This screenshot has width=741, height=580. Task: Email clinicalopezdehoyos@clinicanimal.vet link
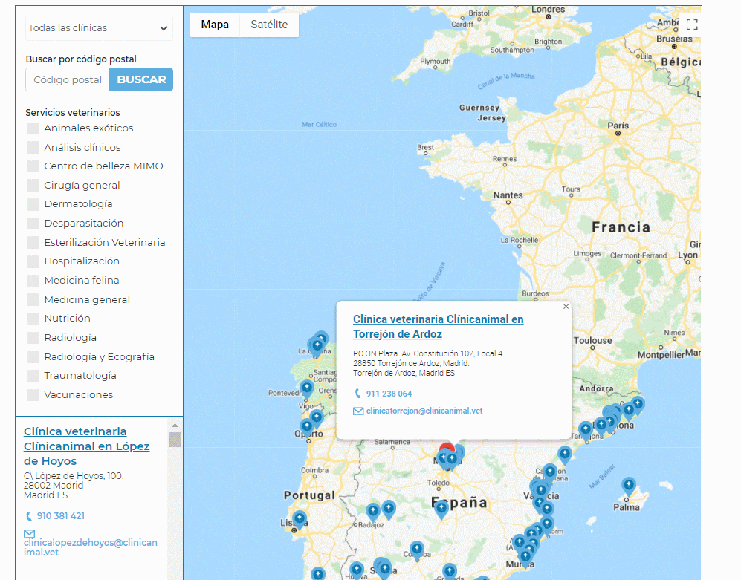point(90,547)
